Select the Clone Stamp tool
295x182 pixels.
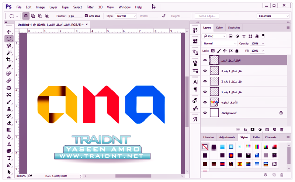8,109
